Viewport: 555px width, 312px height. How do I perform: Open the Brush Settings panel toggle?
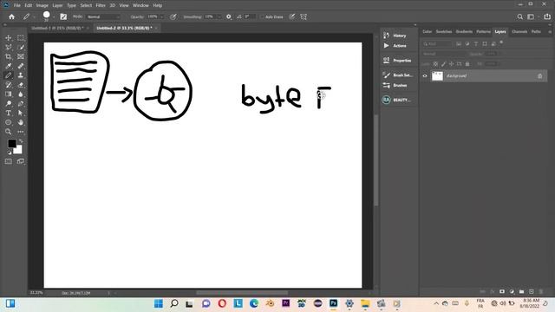(63, 16)
